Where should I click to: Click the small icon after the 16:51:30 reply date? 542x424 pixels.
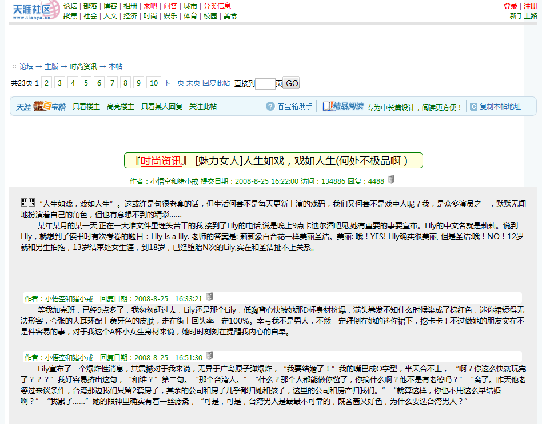point(209,356)
